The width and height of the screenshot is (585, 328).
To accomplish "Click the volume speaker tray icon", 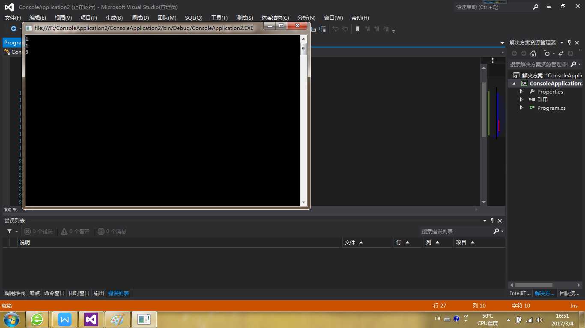I will tap(540, 319).
